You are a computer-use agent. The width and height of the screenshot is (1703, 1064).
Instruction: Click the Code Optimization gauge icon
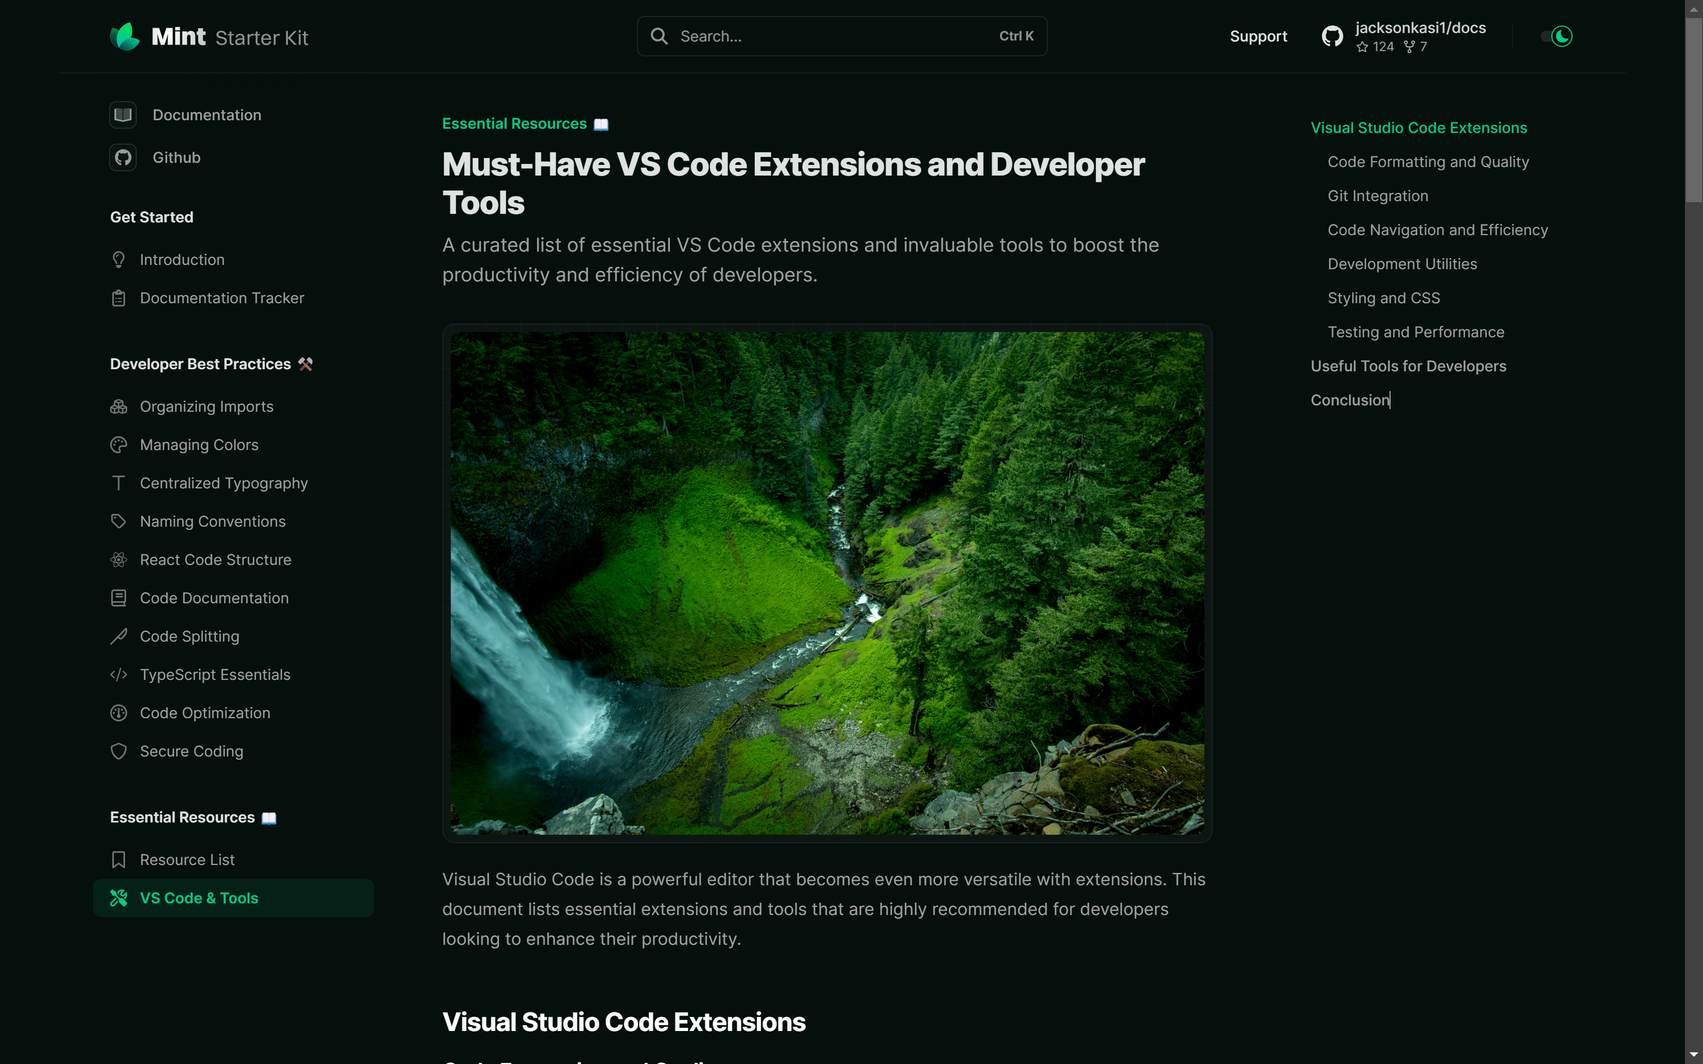[119, 713]
